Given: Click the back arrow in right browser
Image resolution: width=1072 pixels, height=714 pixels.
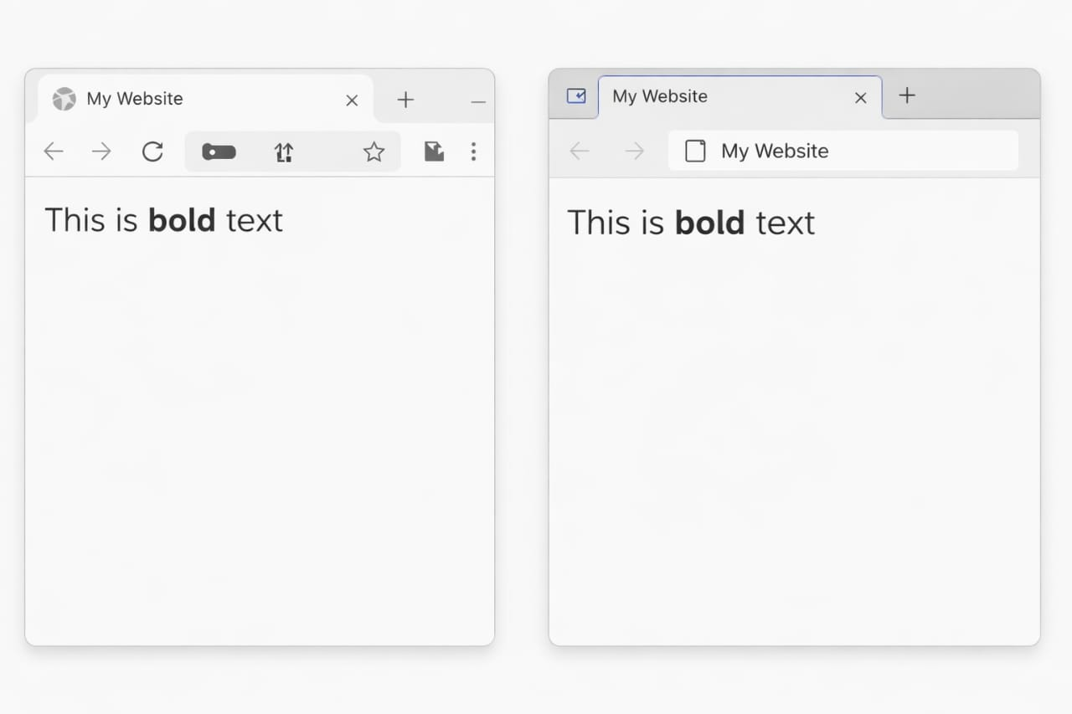Looking at the screenshot, I should tap(580, 151).
